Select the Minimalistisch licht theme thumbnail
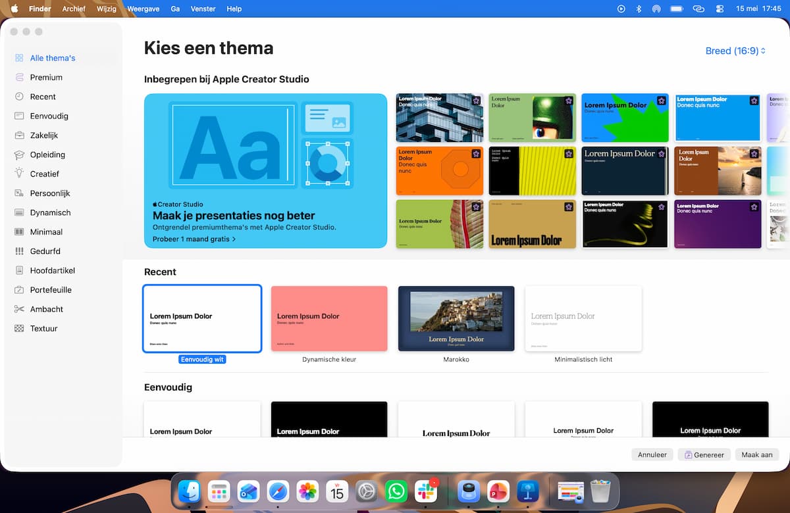 tap(583, 319)
